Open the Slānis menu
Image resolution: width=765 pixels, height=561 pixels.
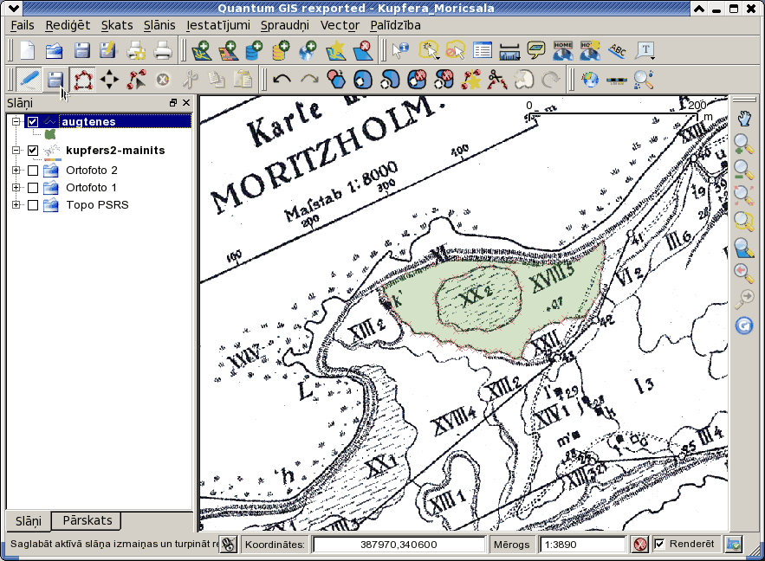click(159, 25)
